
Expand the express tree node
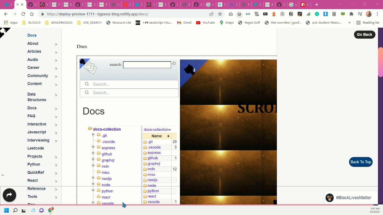click(x=93, y=147)
